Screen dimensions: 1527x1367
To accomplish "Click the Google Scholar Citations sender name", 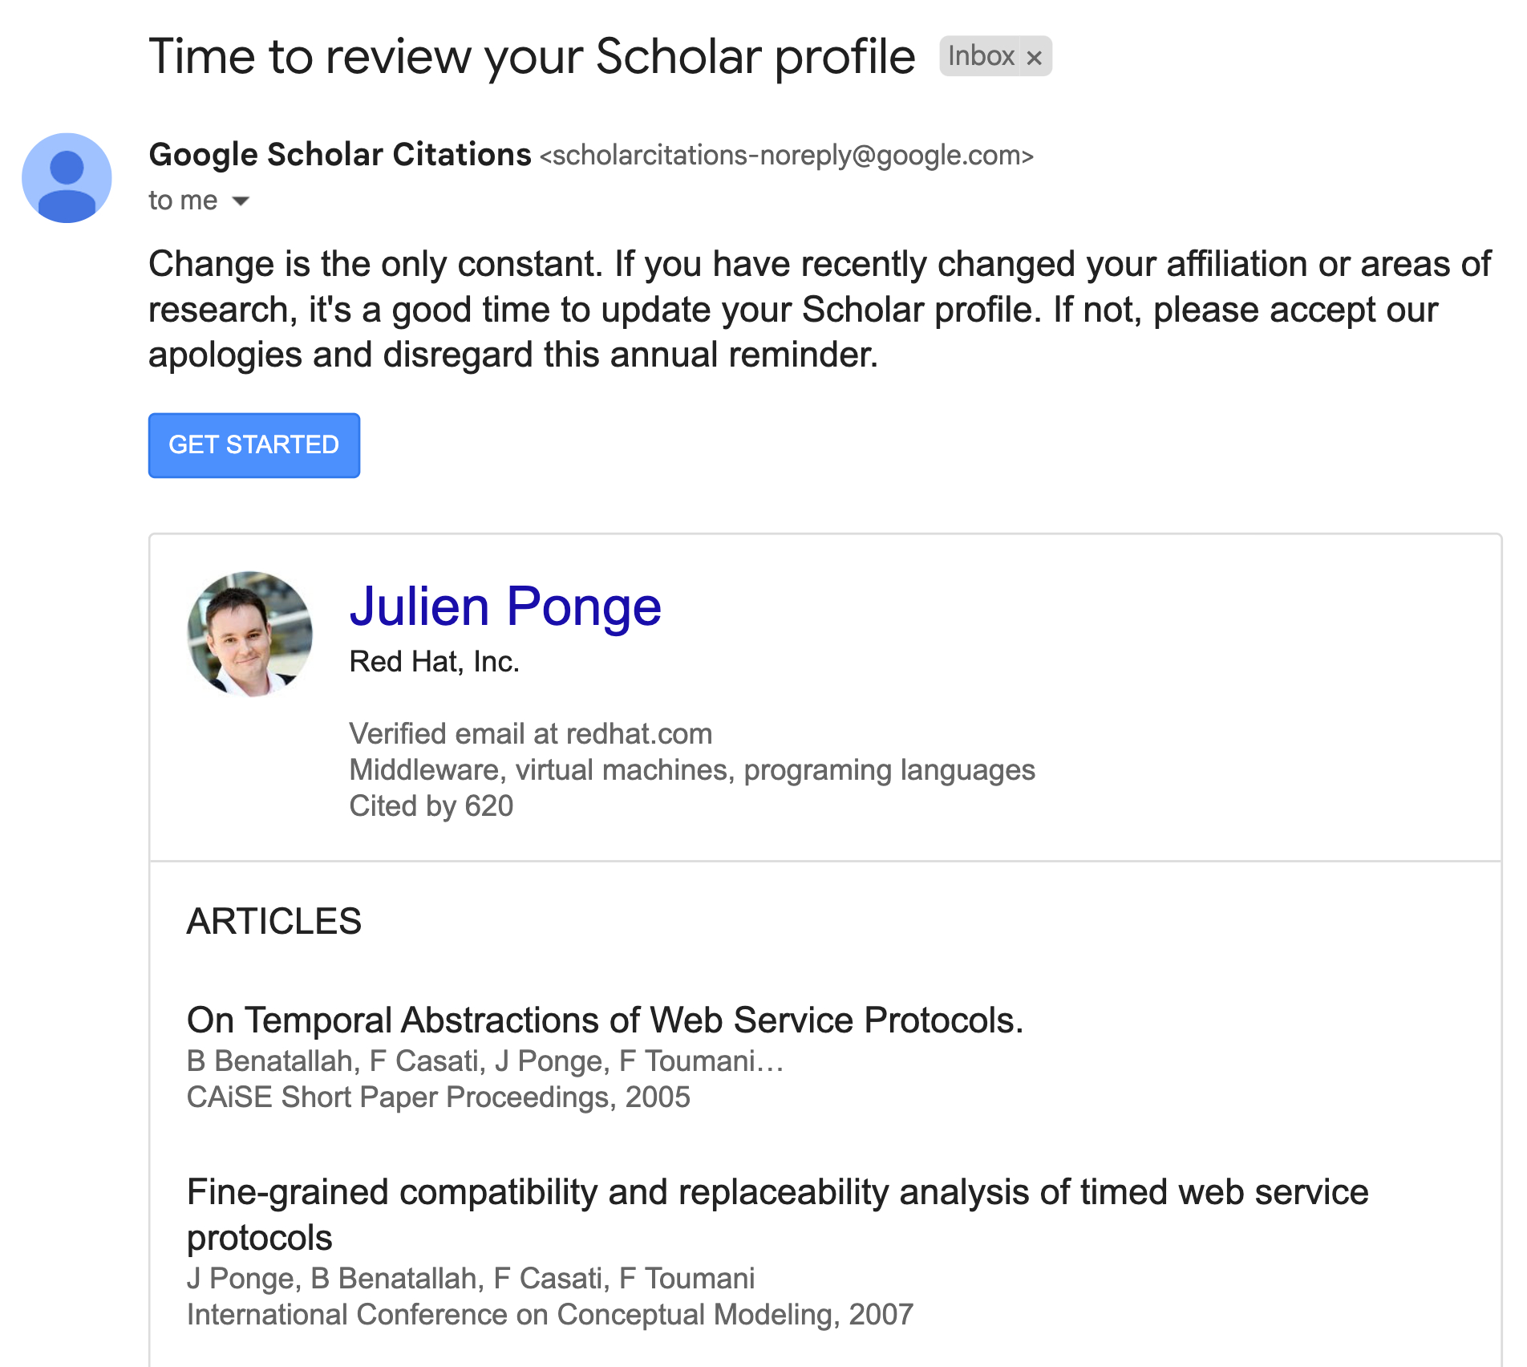I will 340,155.
